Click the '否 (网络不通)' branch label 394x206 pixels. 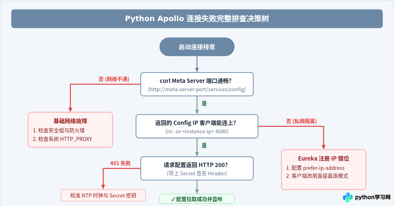[114, 79]
